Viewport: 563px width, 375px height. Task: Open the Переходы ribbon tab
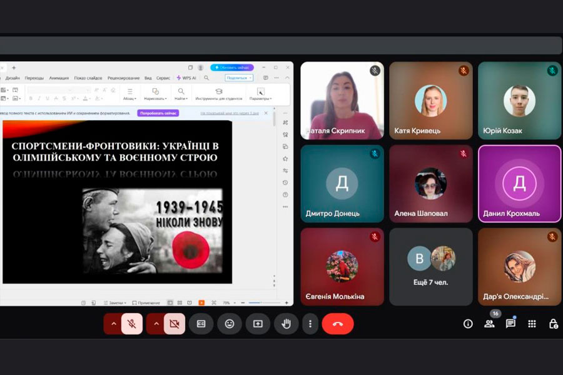coord(34,78)
